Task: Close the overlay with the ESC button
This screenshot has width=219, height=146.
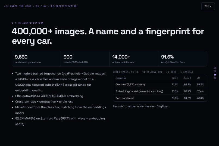Action: tap(208, 6)
